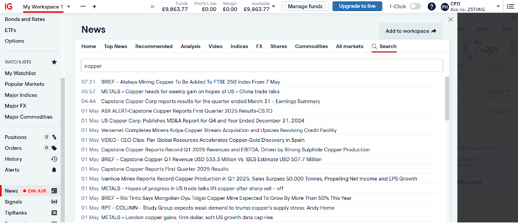
Task: Click the Upgrade to live button
Action: (x=357, y=6)
